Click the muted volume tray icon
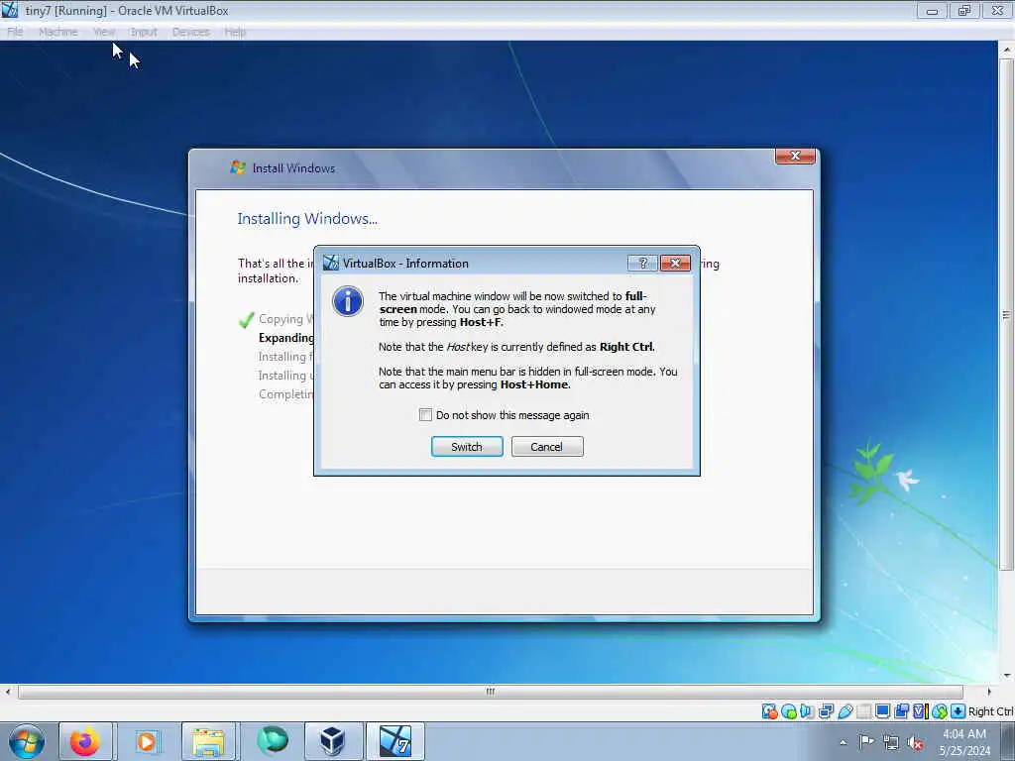Image resolution: width=1015 pixels, height=761 pixels. click(915, 743)
